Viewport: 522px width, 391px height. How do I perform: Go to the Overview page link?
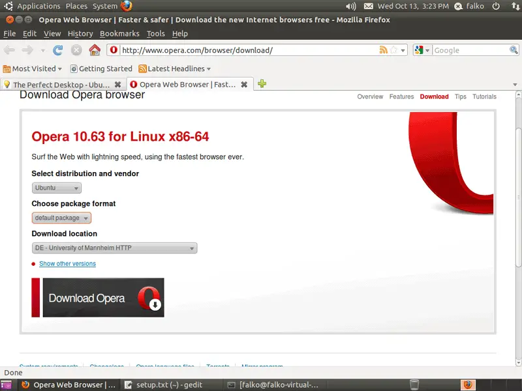point(370,96)
